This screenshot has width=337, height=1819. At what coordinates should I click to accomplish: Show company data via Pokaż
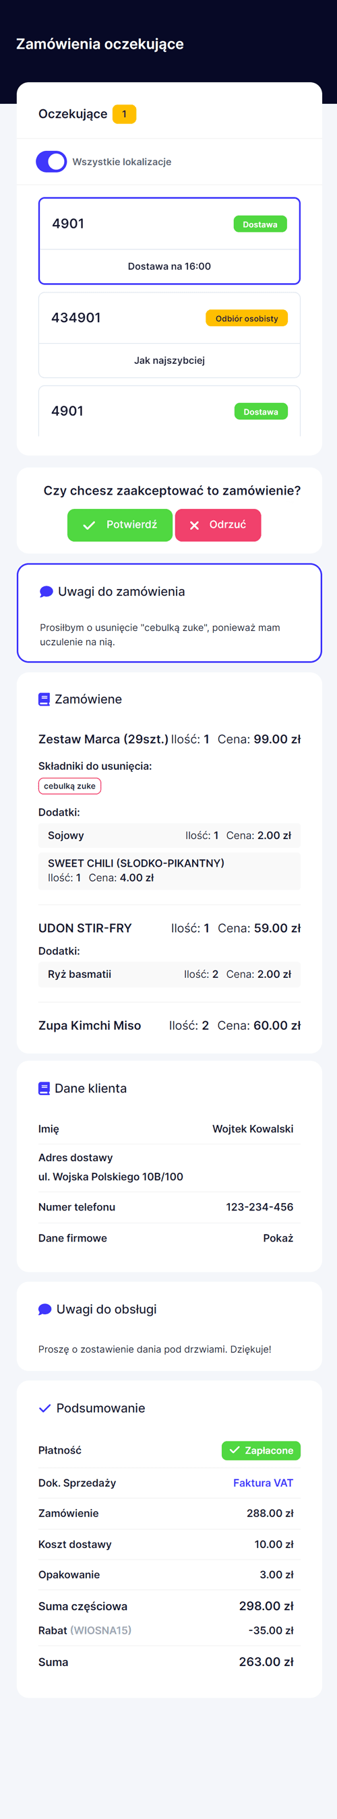278,1238
